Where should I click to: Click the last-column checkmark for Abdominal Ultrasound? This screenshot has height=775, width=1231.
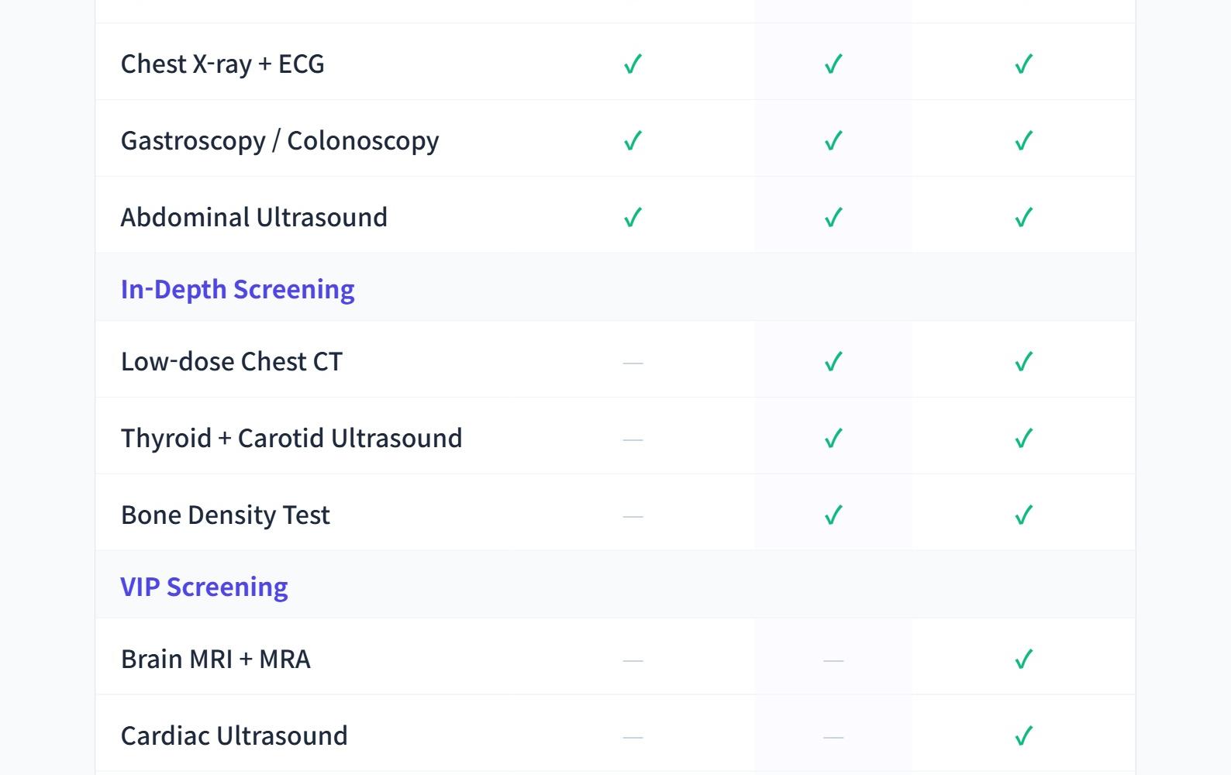coord(1023,217)
